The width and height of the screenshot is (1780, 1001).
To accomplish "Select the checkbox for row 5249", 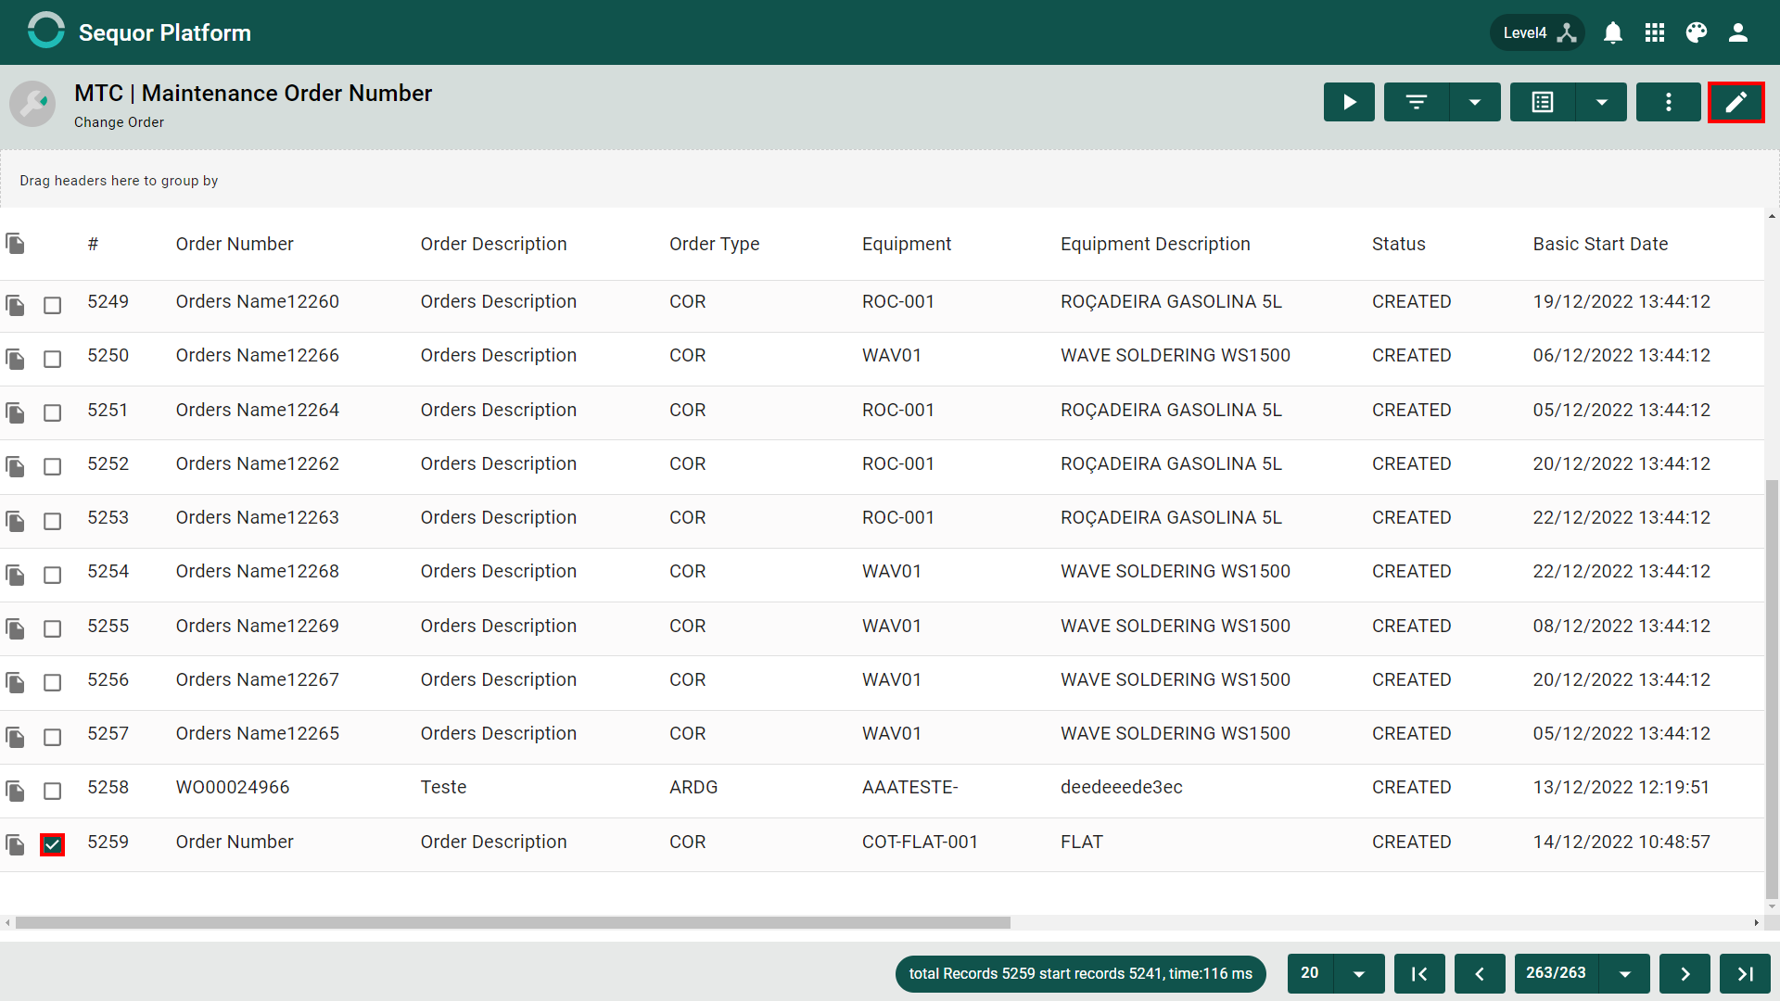I will click(52, 305).
